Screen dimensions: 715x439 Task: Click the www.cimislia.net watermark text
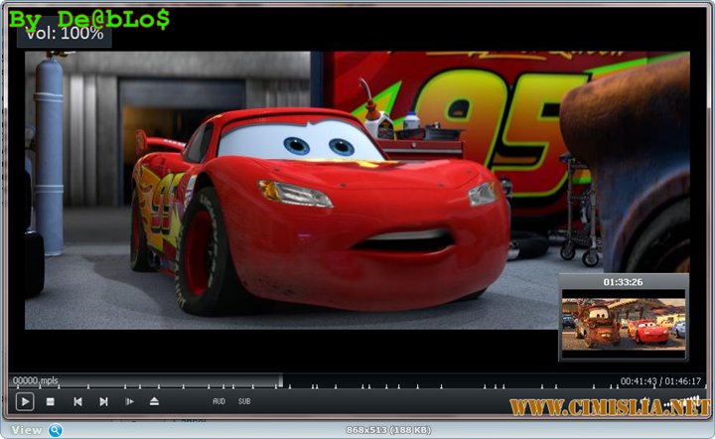click(x=610, y=407)
